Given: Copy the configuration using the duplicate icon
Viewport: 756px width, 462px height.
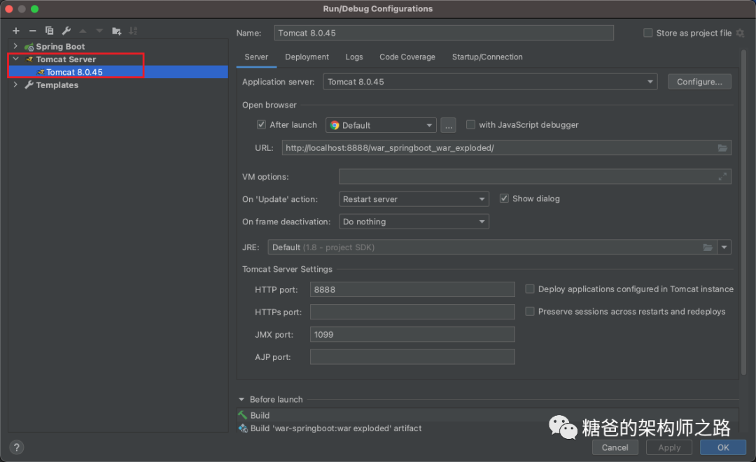Looking at the screenshot, I should [49, 31].
